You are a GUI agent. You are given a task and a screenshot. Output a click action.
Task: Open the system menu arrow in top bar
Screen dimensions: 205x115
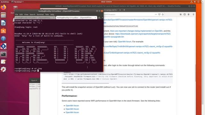point(201,2)
